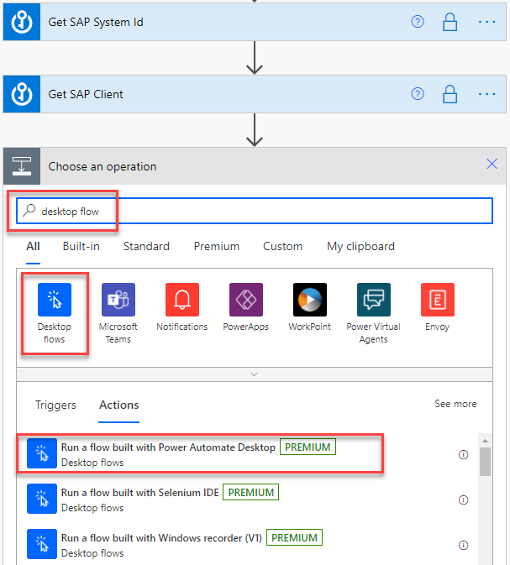Click PREMIUM badge on Power Automate Desktop action
The image size is (510, 565).
tap(308, 447)
